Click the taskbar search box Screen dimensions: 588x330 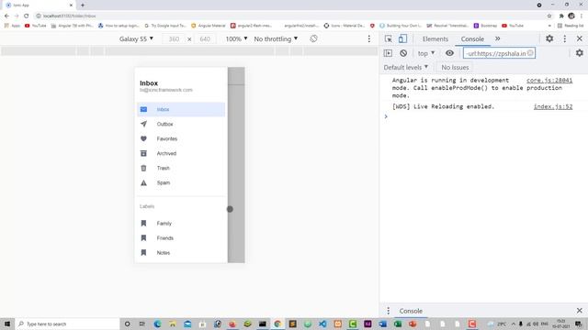(67, 324)
